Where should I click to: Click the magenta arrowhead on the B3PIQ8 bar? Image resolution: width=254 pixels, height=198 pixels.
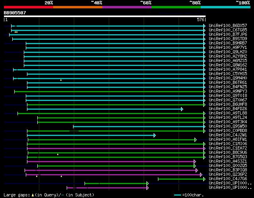(196, 170)
